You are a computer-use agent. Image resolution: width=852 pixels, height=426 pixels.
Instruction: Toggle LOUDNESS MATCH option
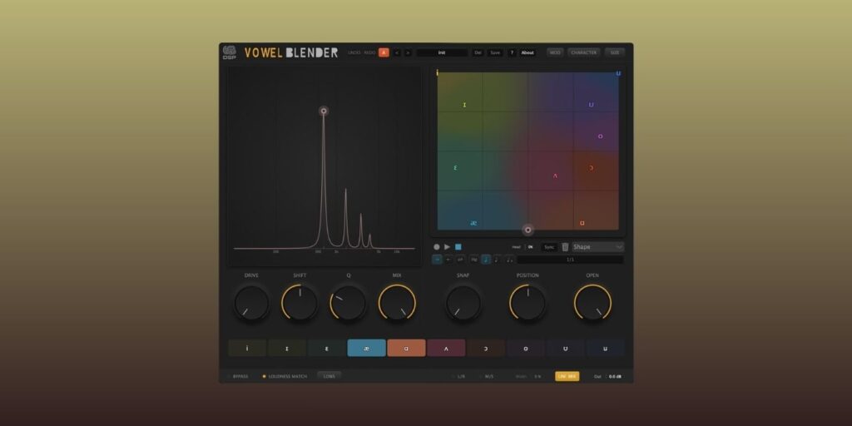coord(285,377)
